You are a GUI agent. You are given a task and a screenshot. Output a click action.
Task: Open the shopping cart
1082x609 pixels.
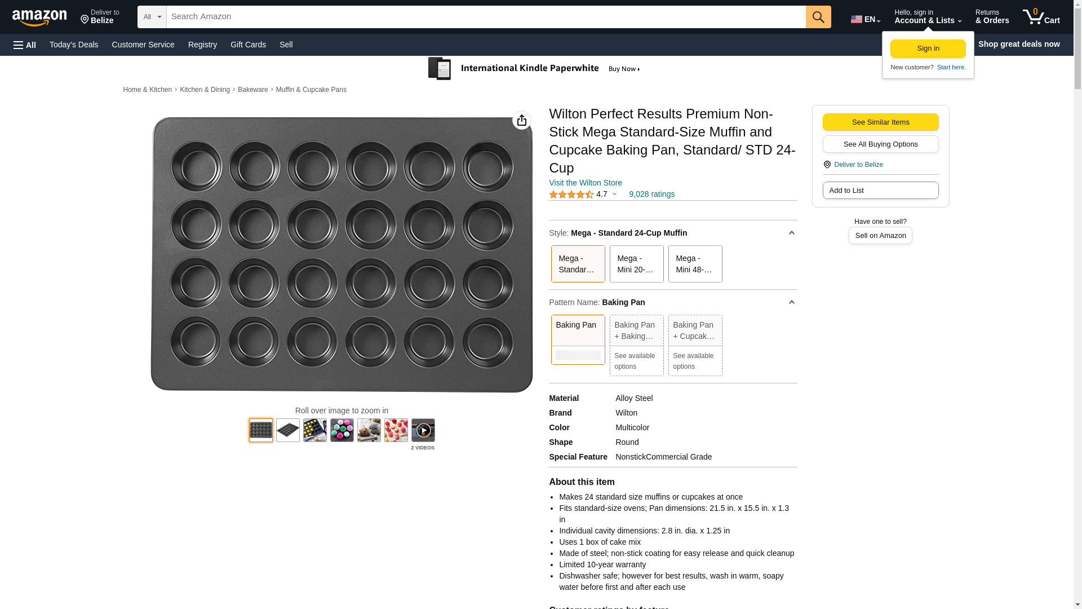(x=1041, y=17)
